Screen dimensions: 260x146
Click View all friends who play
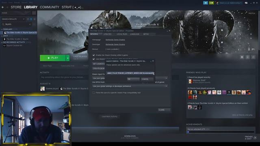pyautogui.click(x=242, y=115)
